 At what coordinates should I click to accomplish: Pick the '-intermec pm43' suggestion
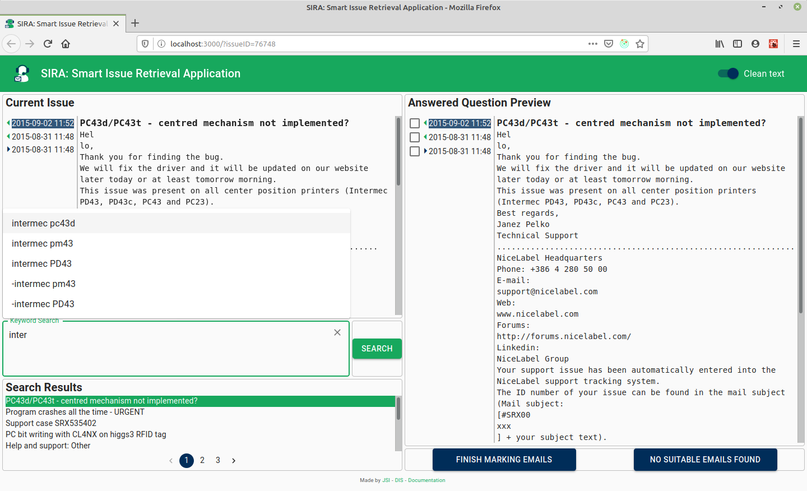point(44,284)
